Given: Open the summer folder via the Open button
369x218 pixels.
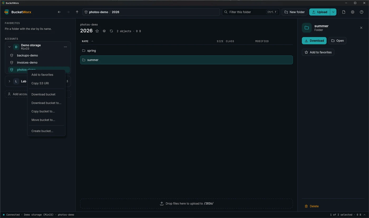Looking at the screenshot, I should tap(337, 41).
